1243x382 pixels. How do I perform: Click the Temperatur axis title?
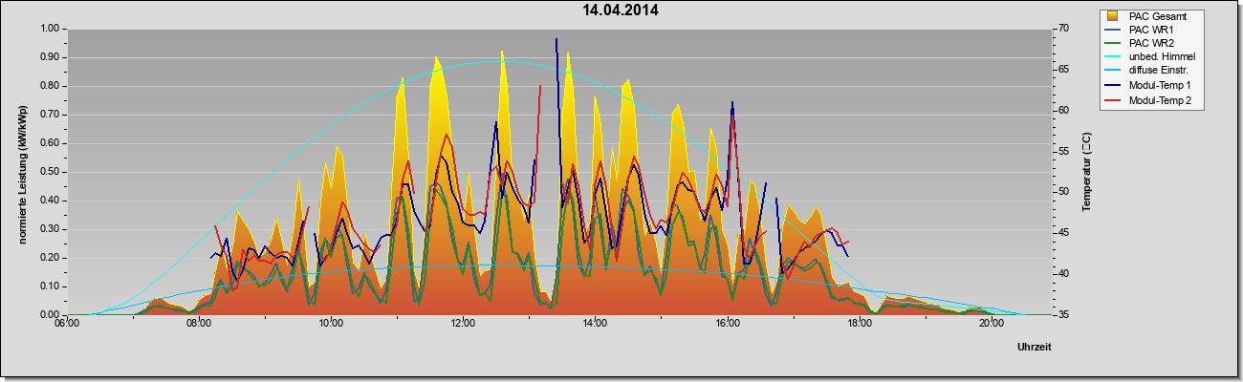tap(1085, 172)
